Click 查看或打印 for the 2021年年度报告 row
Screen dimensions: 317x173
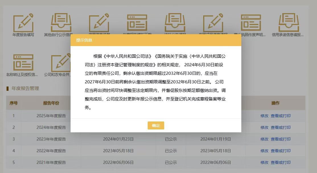[281, 162]
